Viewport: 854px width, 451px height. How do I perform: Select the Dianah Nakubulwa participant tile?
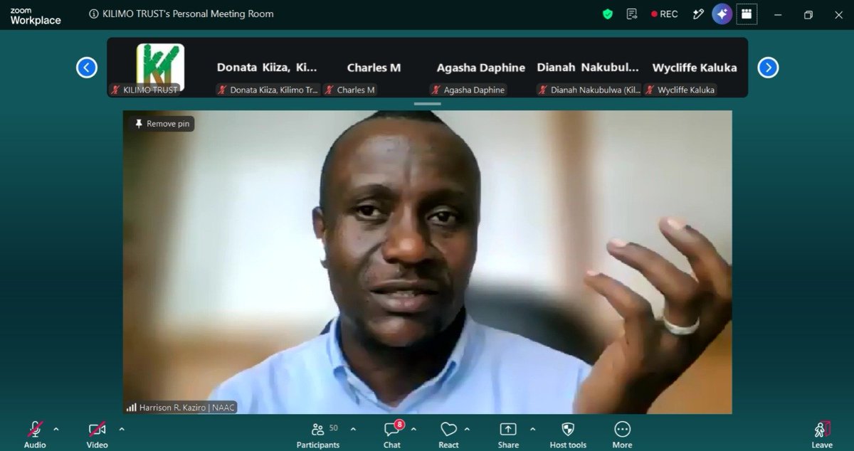click(x=588, y=68)
